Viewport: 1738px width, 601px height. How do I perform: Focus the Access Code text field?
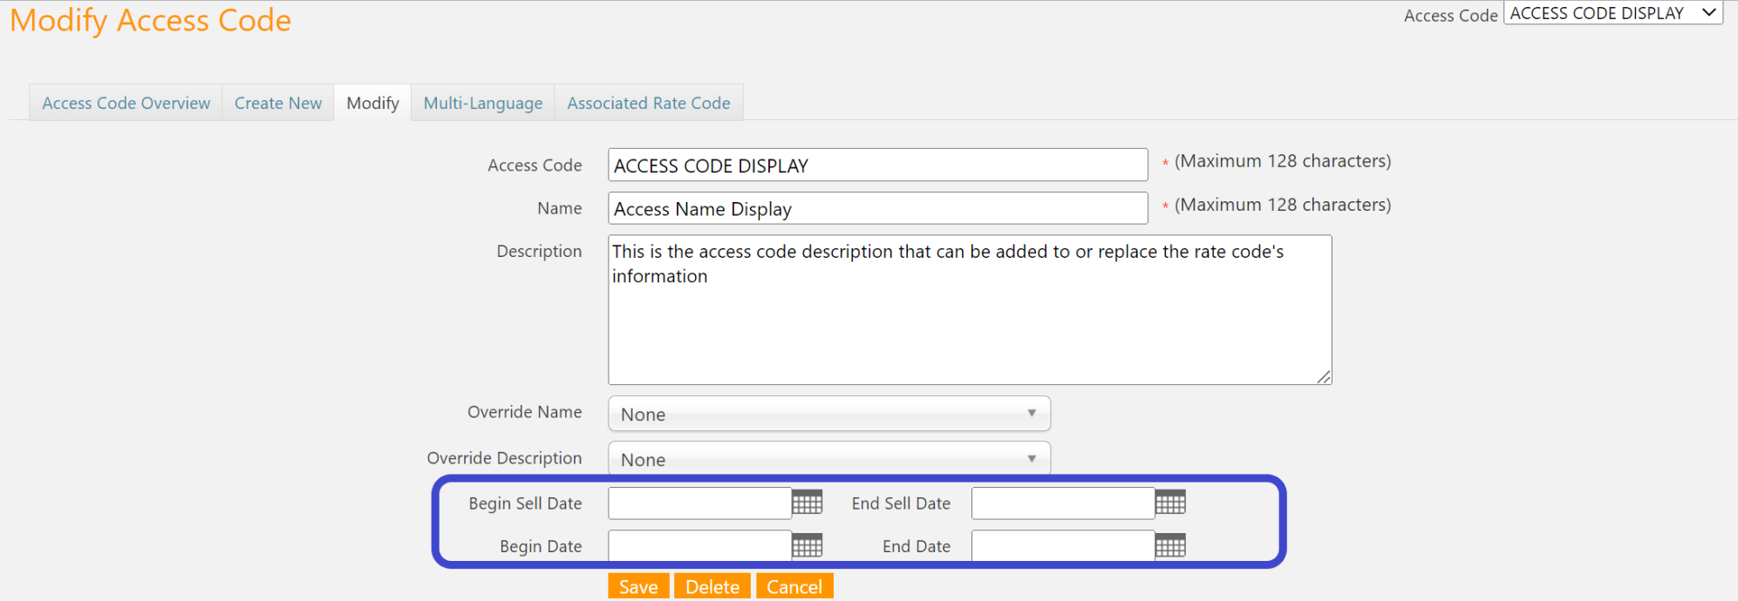tap(878, 165)
